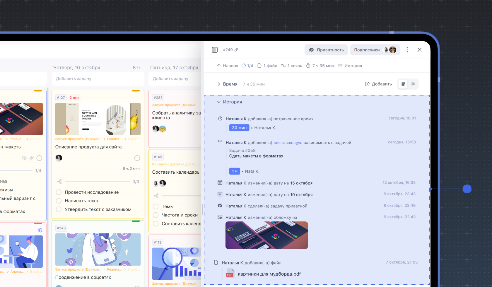
Task: Open the связывающую dependency link
Action: 288,143
